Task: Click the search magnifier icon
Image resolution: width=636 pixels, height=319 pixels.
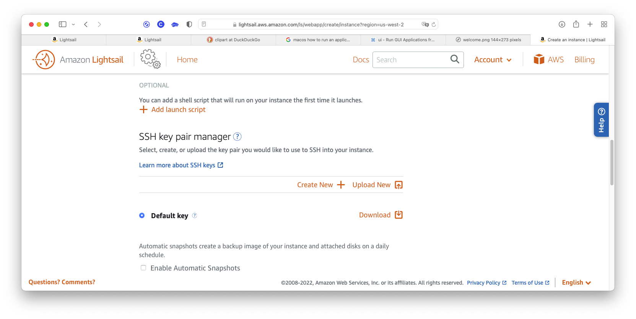Action: [454, 59]
